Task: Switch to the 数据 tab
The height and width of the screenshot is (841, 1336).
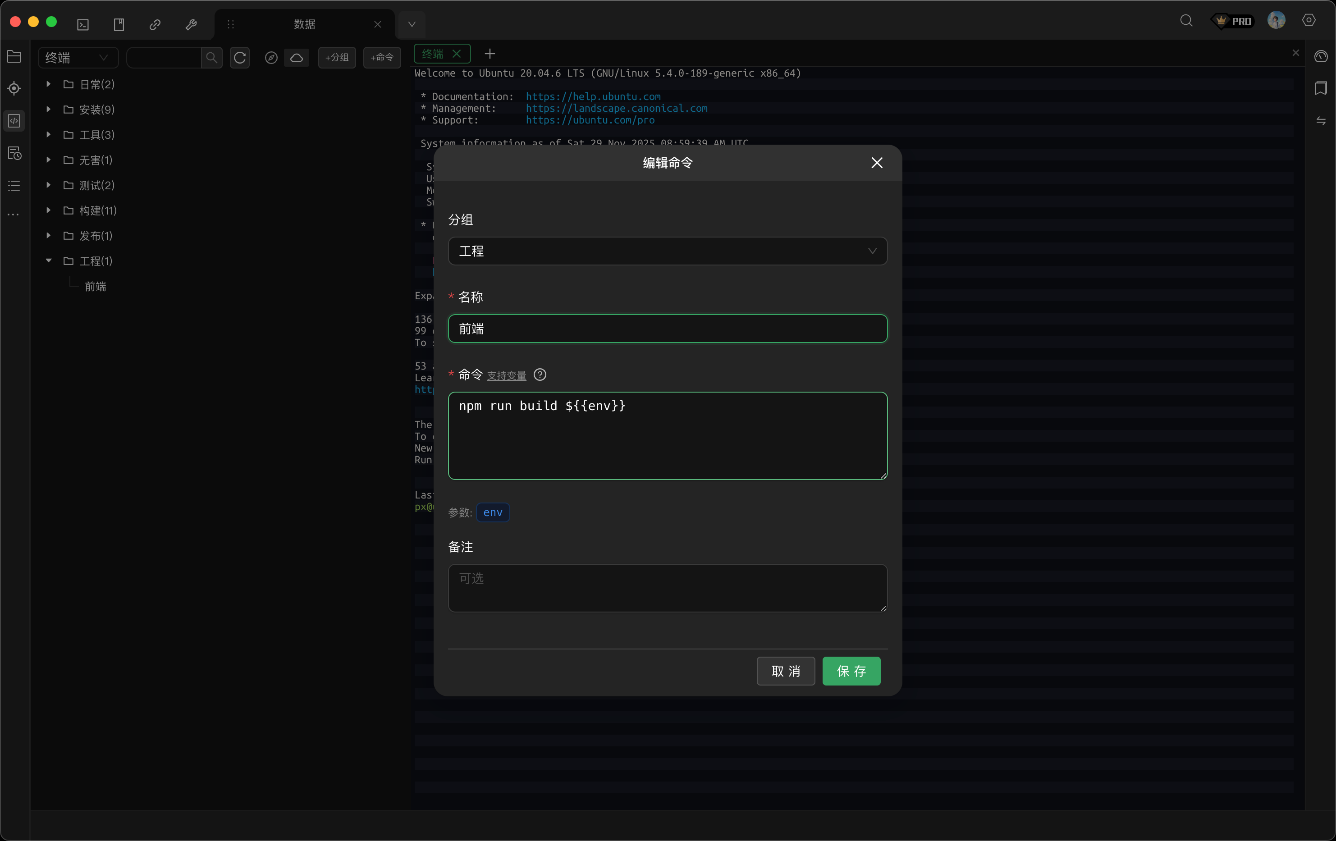Action: [x=304, y=24]
